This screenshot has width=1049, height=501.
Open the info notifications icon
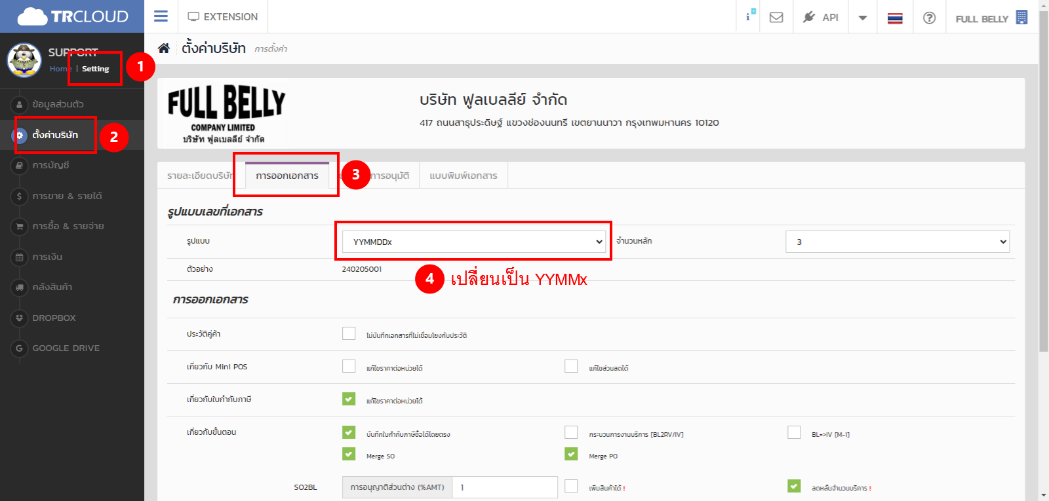tap(749, 16)
